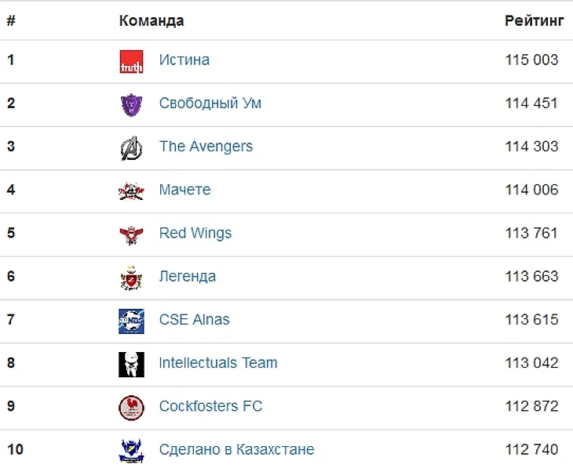
Task: Click the Red Wings team logo
Action: pyautogui.click(x=131, y=234)
